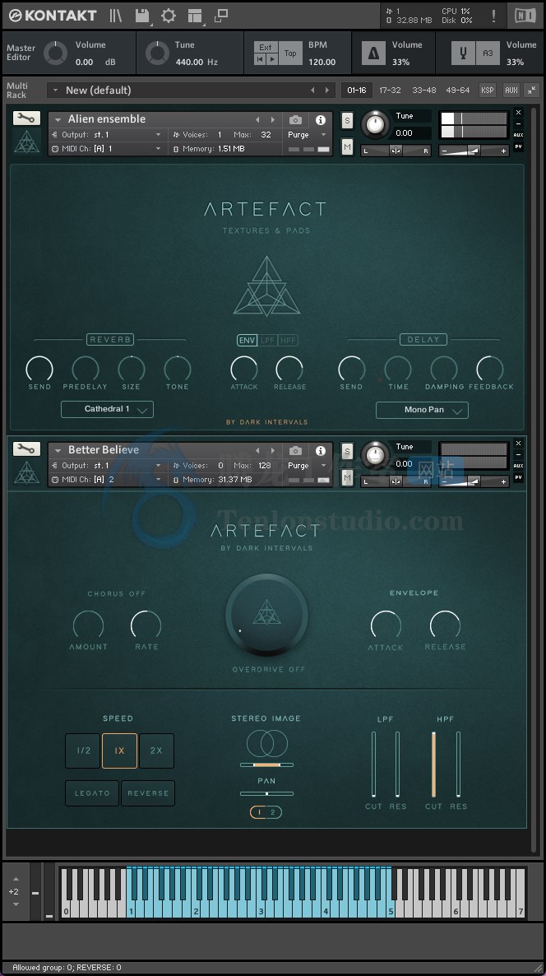The height and width of the screenshot is (976, 546).
Task: Toggle the AUX sends button in rack header
Action: tap(511, 91)
